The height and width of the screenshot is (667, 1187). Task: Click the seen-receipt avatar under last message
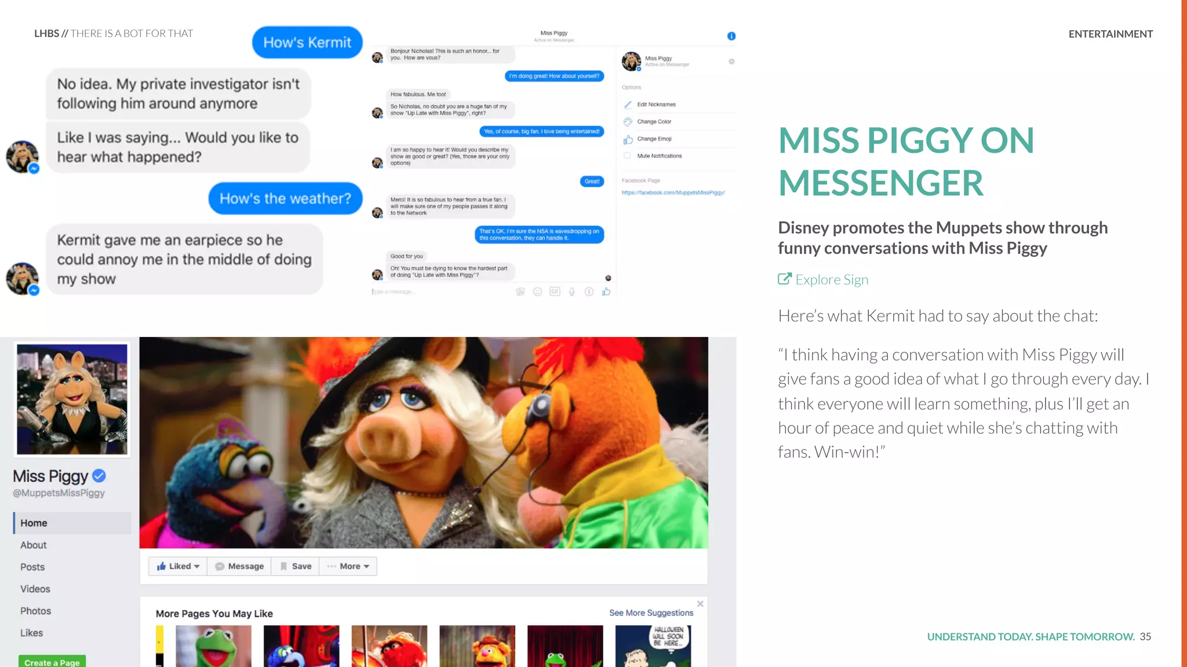(608, 278)
